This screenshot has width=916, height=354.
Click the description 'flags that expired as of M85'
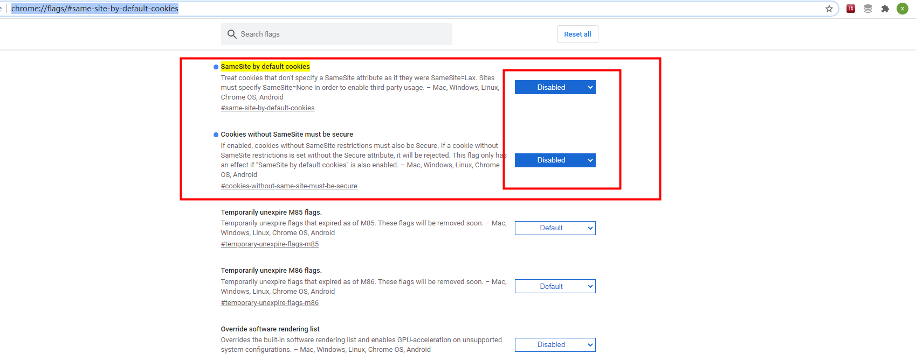click(363, 228)
